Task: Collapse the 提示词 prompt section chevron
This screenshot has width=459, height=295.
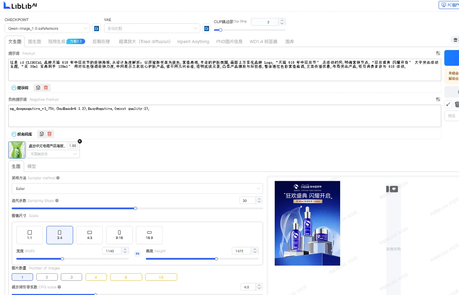Action: pos(14,88)
